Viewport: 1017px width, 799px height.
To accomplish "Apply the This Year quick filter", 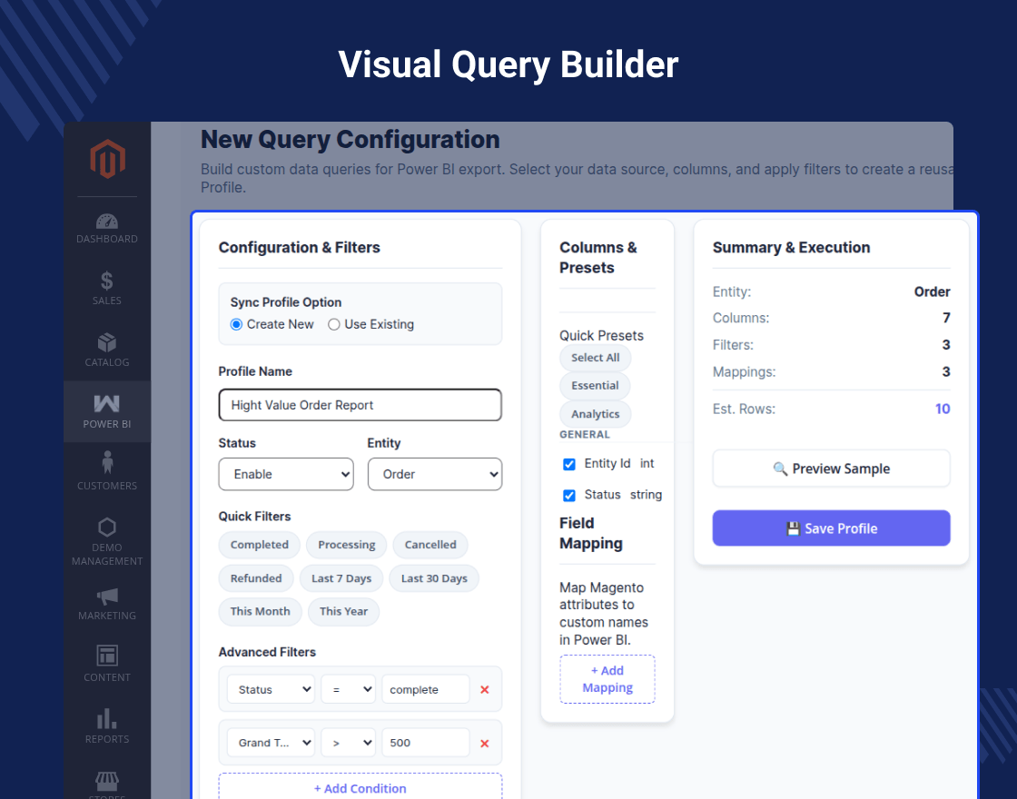I will [x=344, y=612].
